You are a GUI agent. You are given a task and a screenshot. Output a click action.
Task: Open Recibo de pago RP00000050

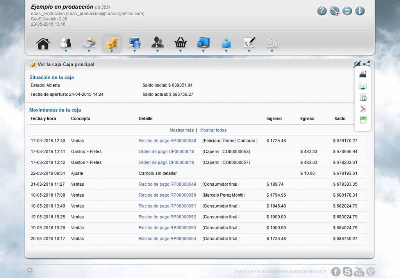click(167, 195)
